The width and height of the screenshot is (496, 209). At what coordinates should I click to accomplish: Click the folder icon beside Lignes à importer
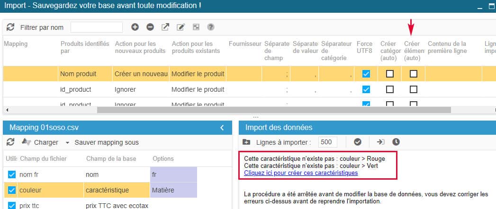246,142
